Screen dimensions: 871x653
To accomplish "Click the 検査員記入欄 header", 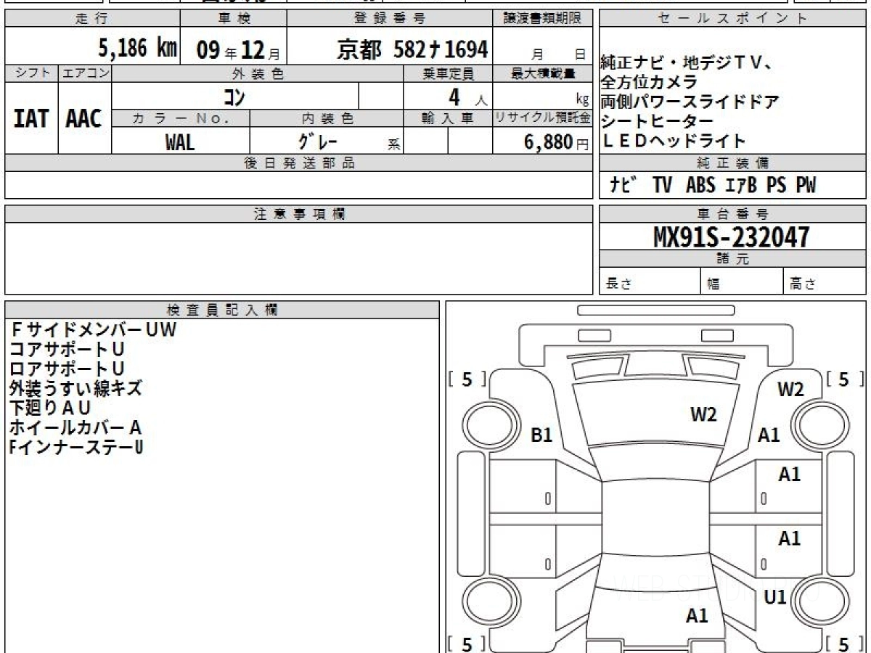I will point(222,310).
